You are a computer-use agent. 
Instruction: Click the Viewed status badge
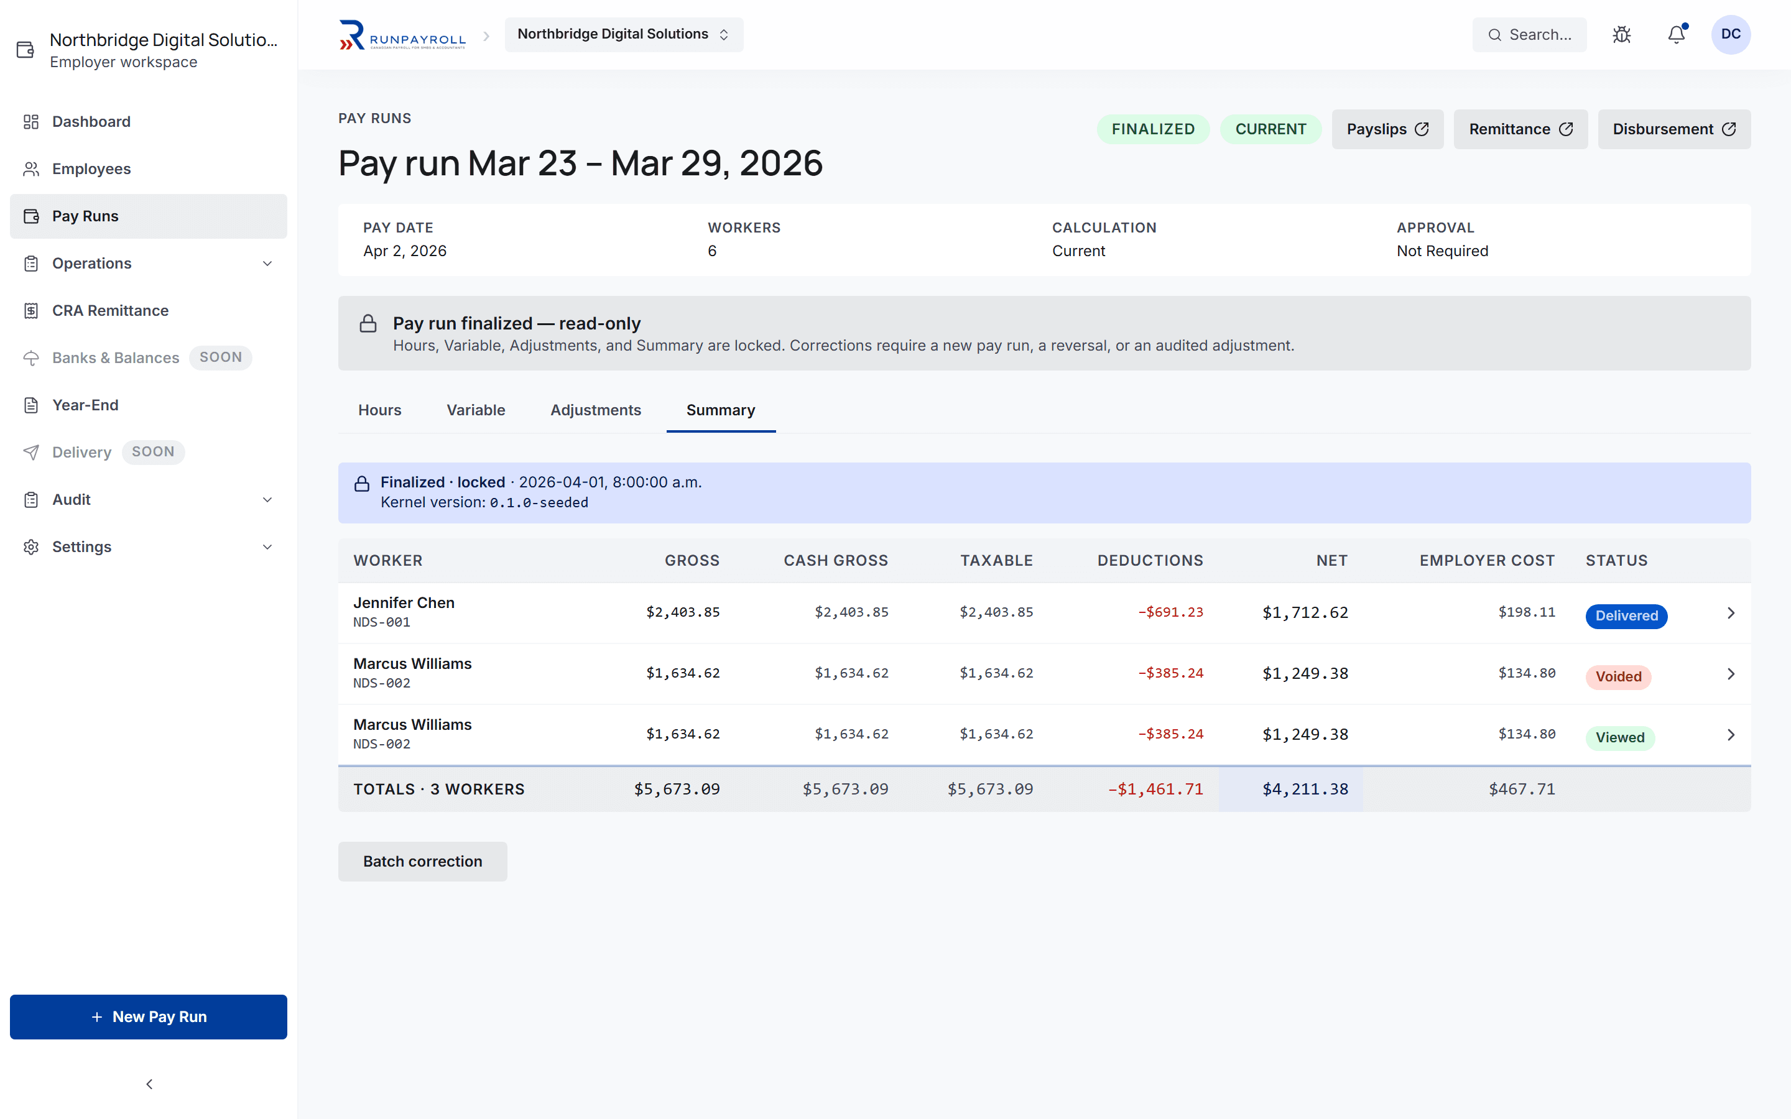1619,738
